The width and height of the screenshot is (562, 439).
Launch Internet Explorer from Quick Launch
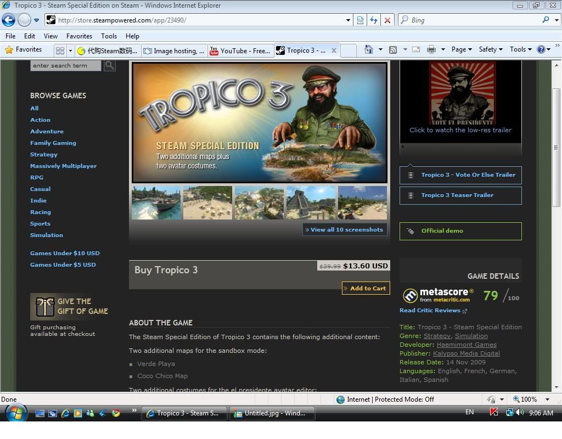65,413
